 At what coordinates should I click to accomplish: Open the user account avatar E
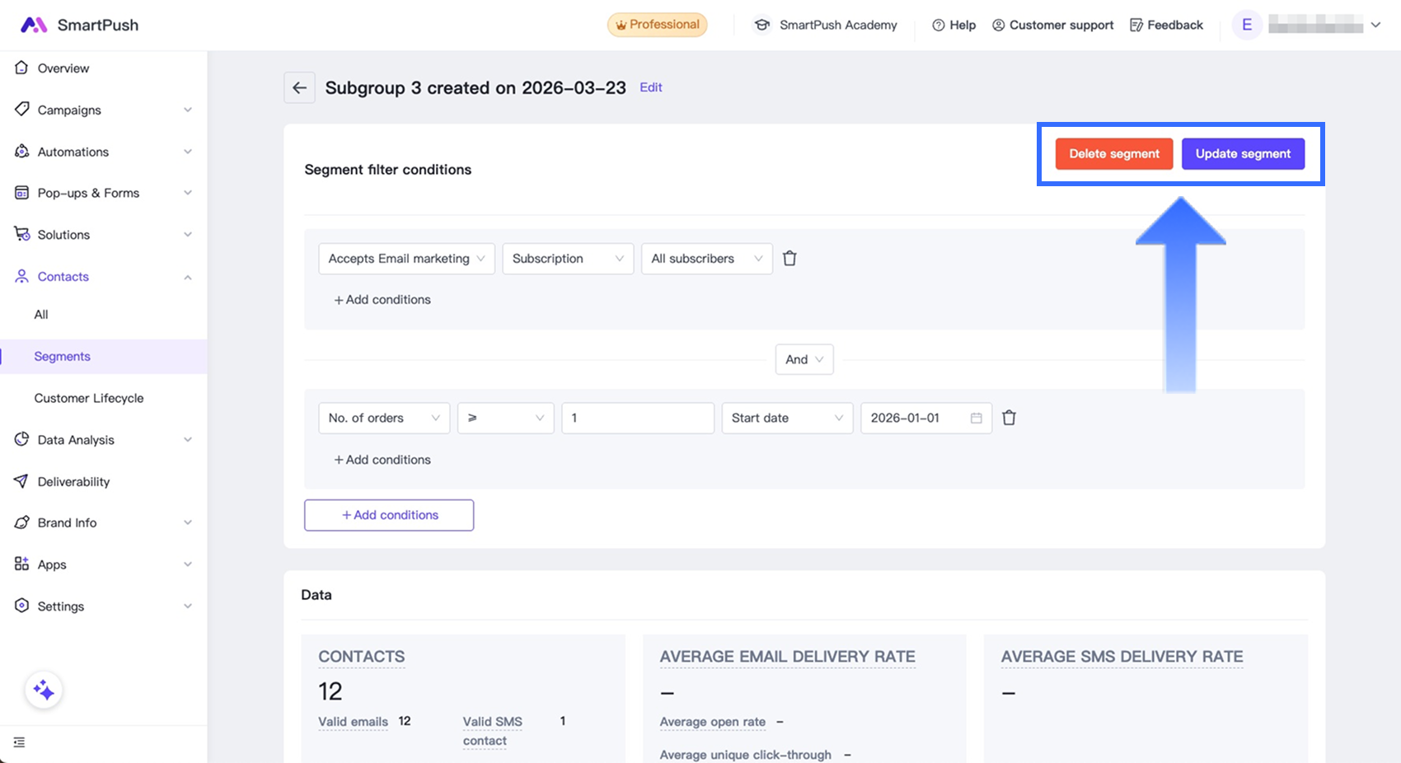point(1246,25)
